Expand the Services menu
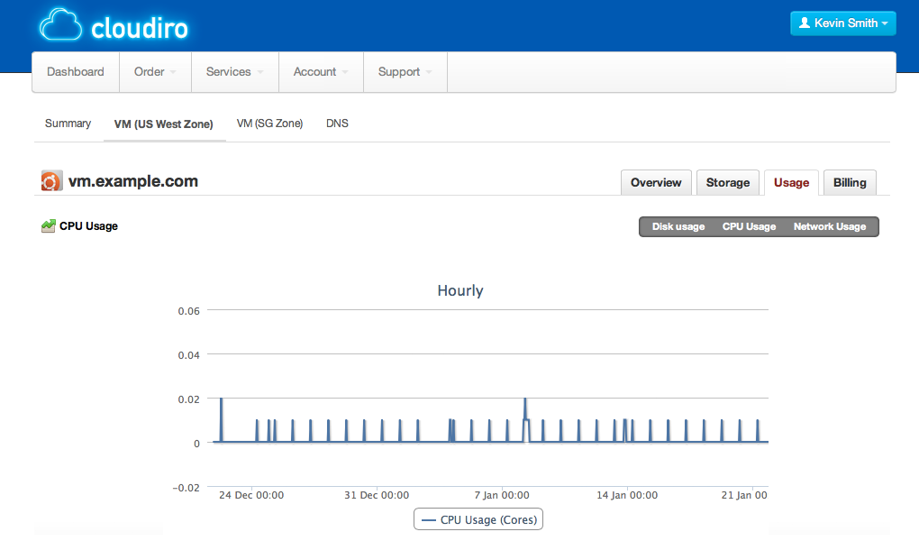Image resolution: width=919 pixels, height=541 pixels. point(235,71)
